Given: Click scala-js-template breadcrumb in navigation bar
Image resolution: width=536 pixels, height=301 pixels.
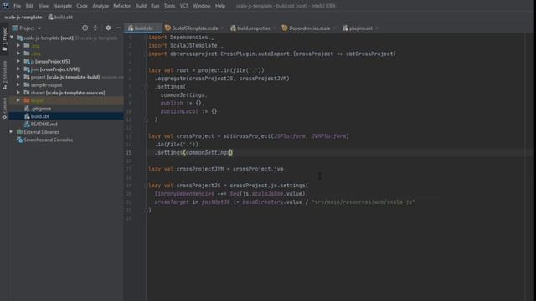Looking at the screenshot, I should (23, 17).
